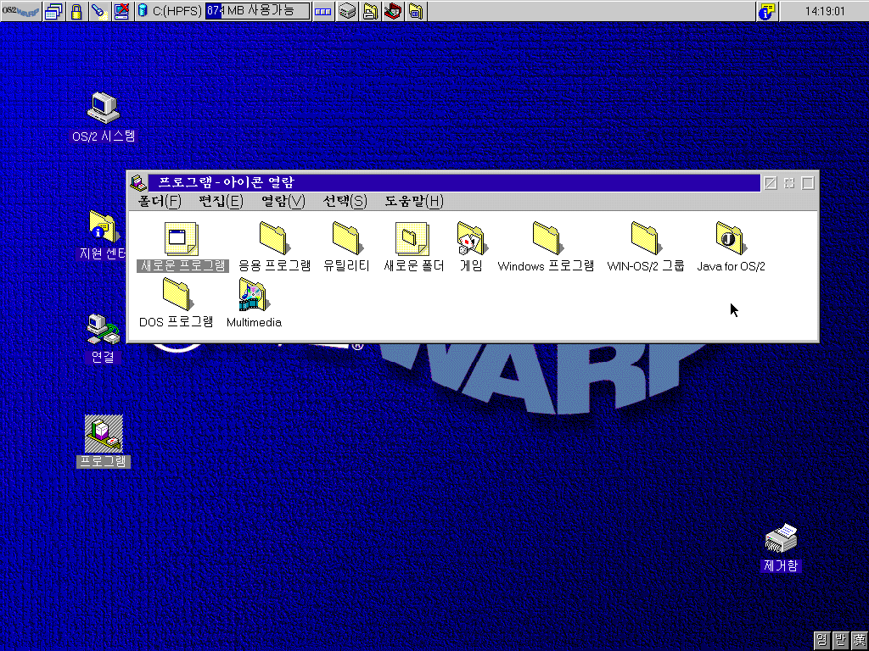Select the 응용 프로그램 folder
The width and height of the screenshot is (869, 651).
pyautogui.click(x=274, y=247)
